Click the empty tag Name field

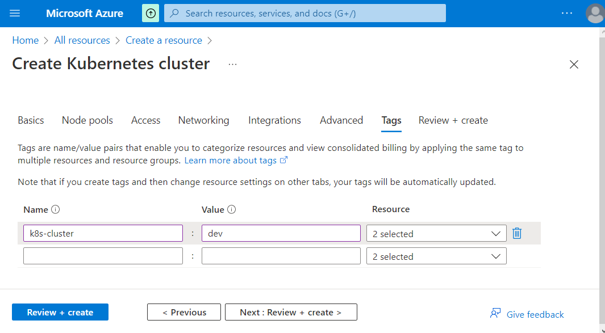(x=103, y=256)
